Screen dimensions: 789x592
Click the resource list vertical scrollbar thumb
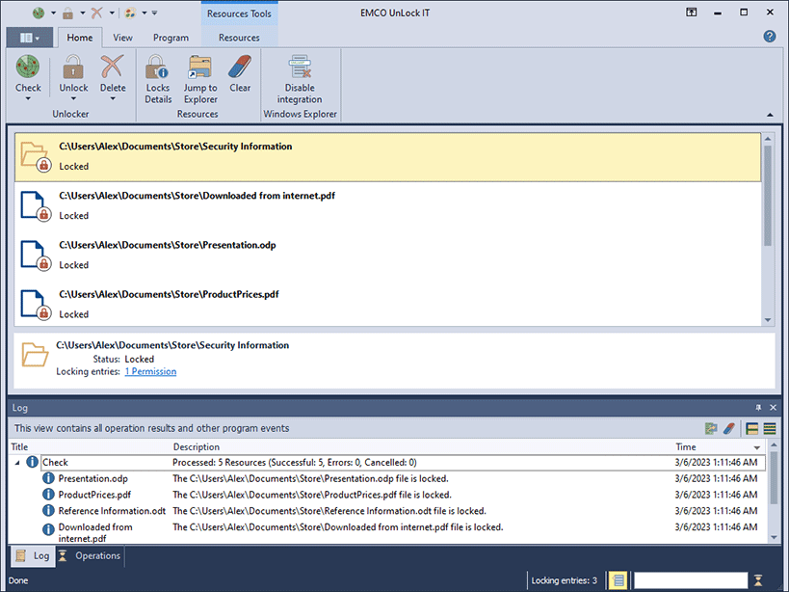click(x=768, y=196)
